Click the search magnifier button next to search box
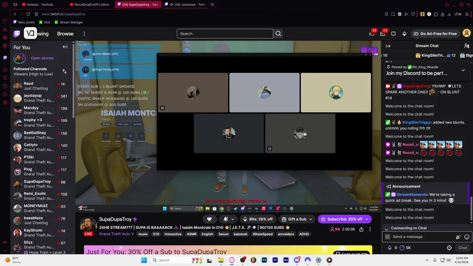The width and height of the screenshot is (473, 266). pyautogui.click(x=278, y=34)
